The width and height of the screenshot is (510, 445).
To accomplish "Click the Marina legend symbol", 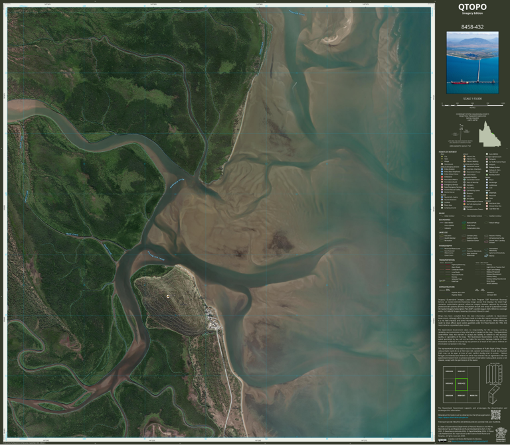I will tap(486, 255).
